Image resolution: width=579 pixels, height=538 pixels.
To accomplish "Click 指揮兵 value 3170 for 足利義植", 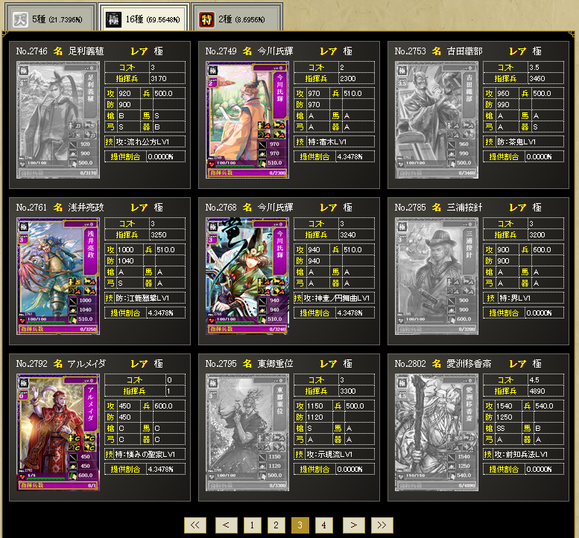I will tap(159, 79).
